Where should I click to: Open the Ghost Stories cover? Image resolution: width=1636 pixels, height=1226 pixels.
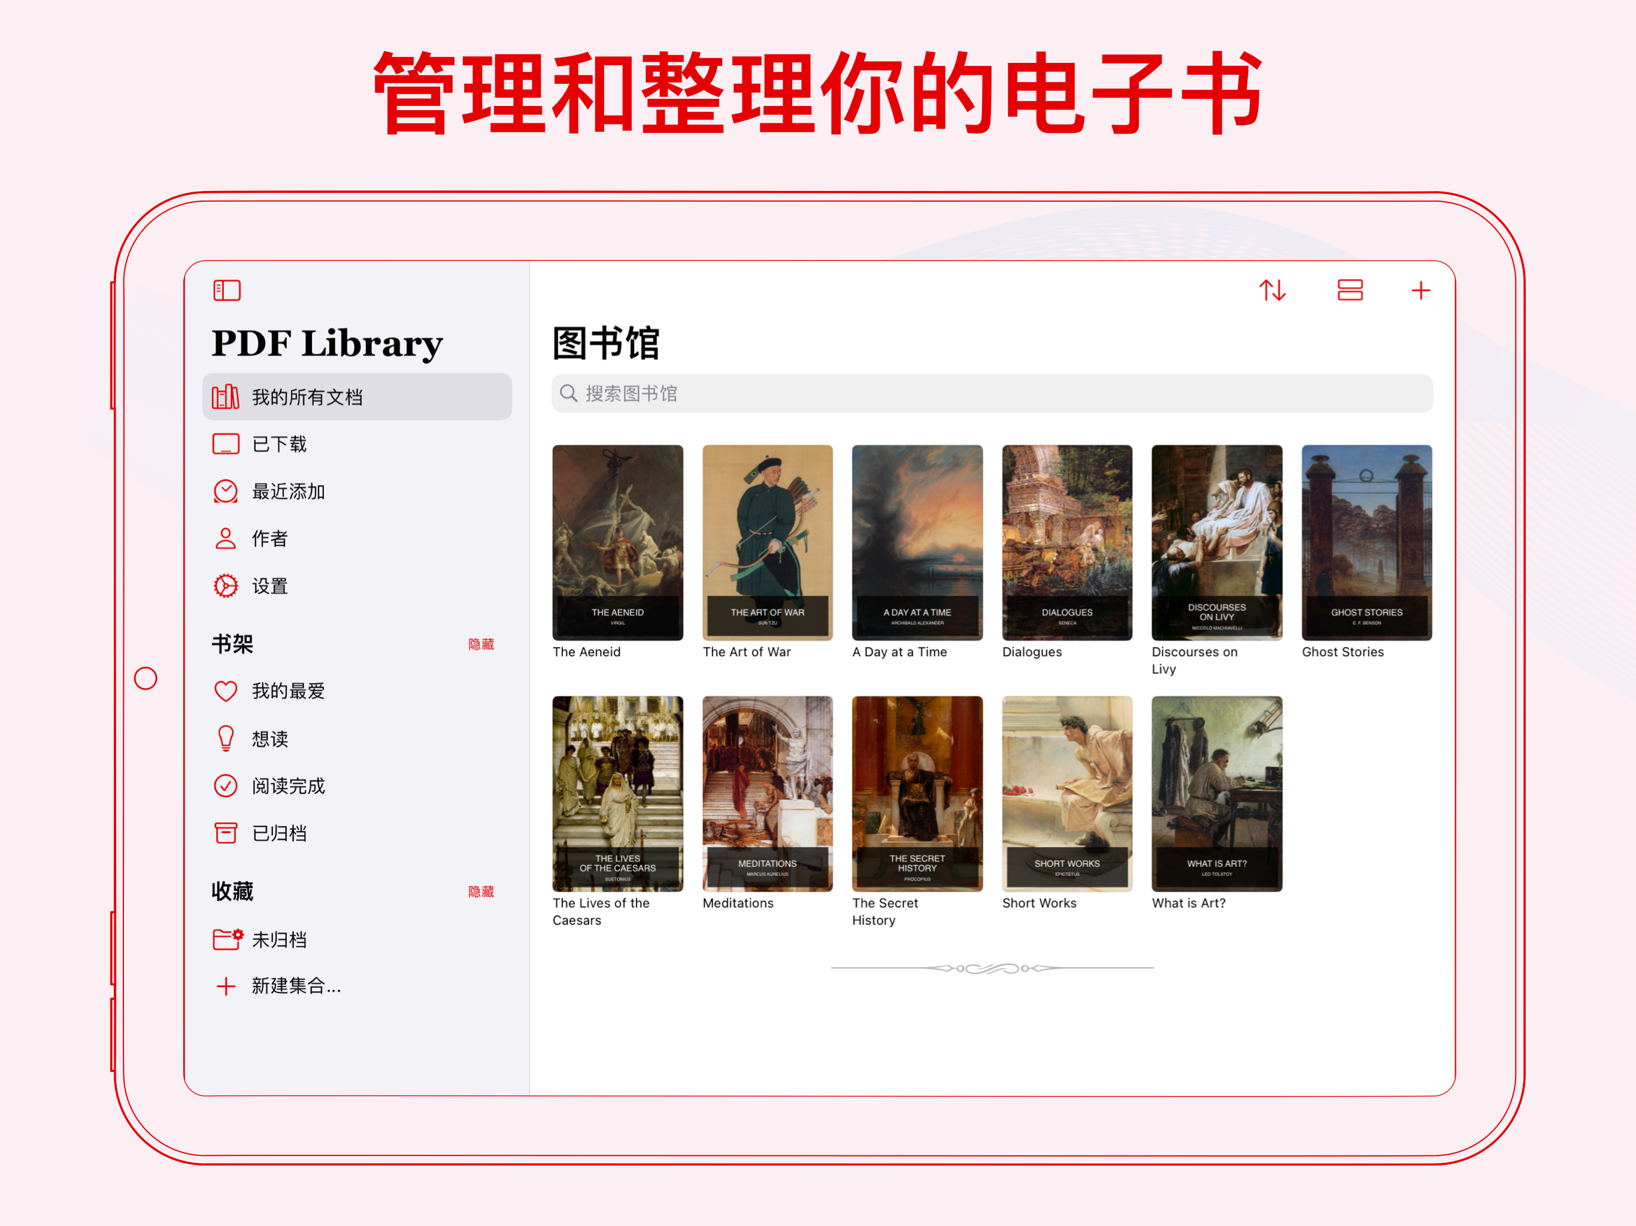point(1367,542)
